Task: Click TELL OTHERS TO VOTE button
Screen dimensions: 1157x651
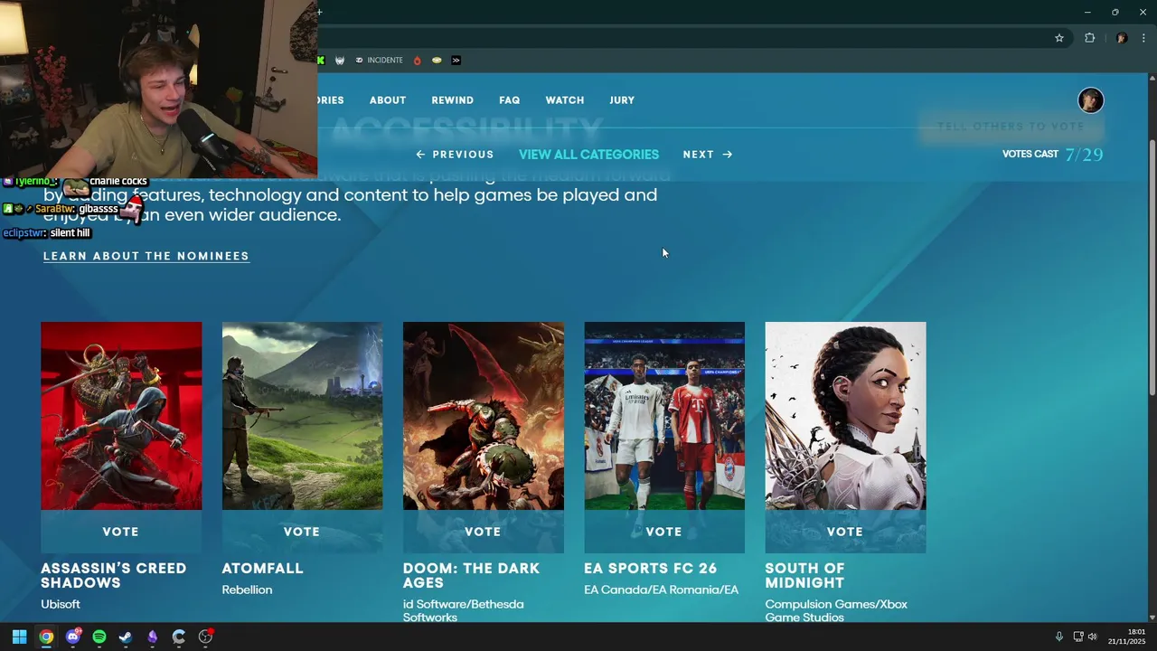Action: [x=1011, y=127]
